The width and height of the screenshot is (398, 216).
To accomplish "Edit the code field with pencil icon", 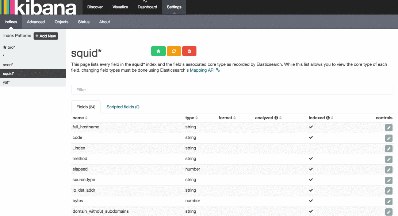I will [389, 138].
